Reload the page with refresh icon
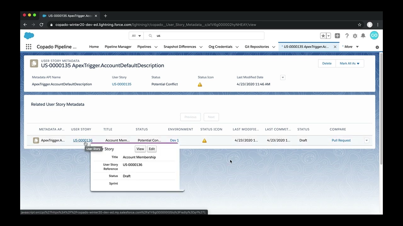This screenshot has width=403, height=226. [x=41, y=24]
